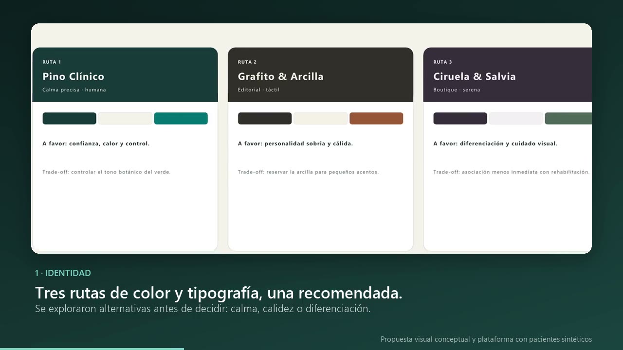Click trade-off text about tono botánico del verde
The height and width of the screenshot is (350, 623).
107,172
